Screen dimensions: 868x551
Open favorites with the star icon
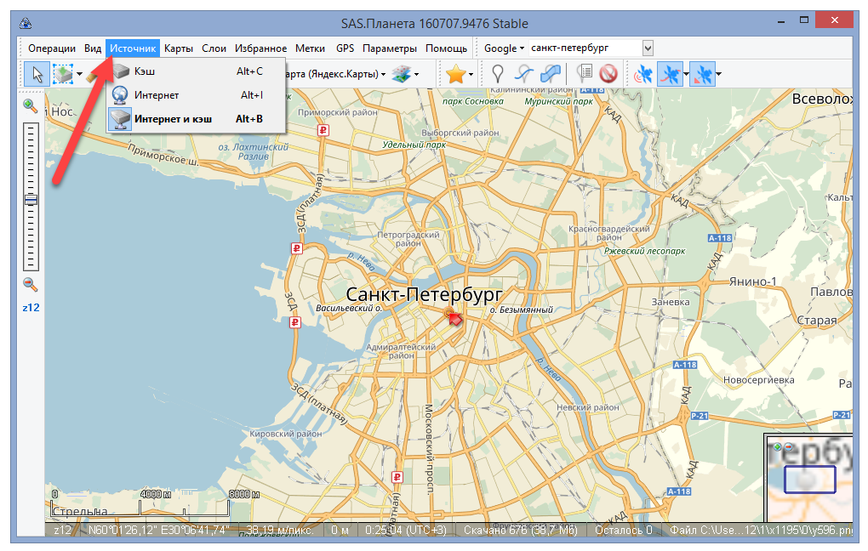click(455, 75)
